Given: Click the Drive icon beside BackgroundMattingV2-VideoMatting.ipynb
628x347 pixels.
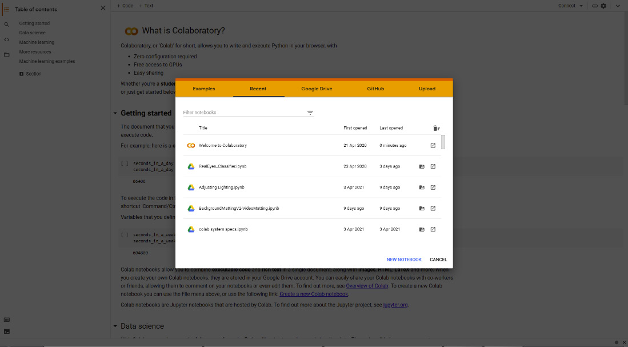Looking at the screenshot, I should pyautogui.click(x=191, y=208).
